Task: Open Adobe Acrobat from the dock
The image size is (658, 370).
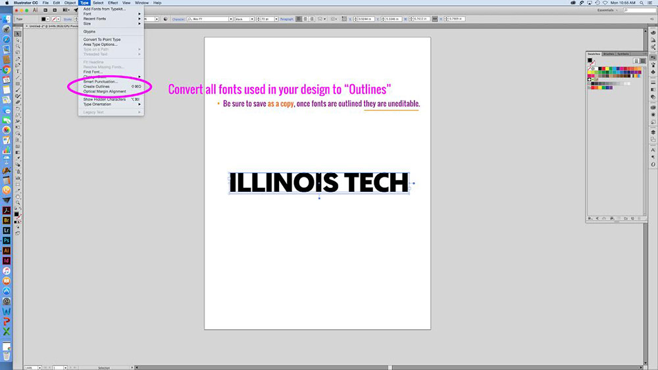Action: [x=7, y=210]
